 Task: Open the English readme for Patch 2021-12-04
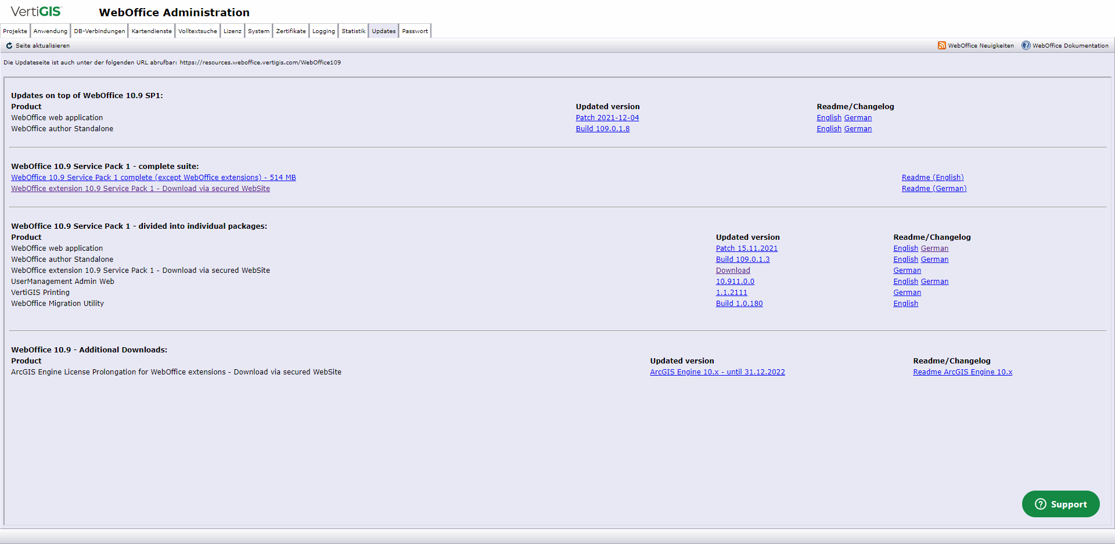[x=829, y=117]
